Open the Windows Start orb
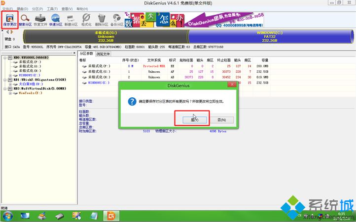Image resolution: width=356 pixels, height=222 pixels. point(8,216)
